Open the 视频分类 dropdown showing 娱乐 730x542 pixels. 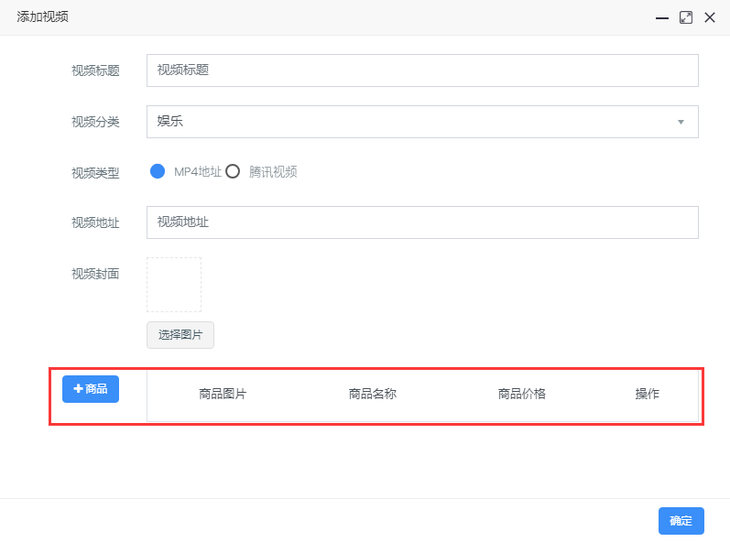422,122
